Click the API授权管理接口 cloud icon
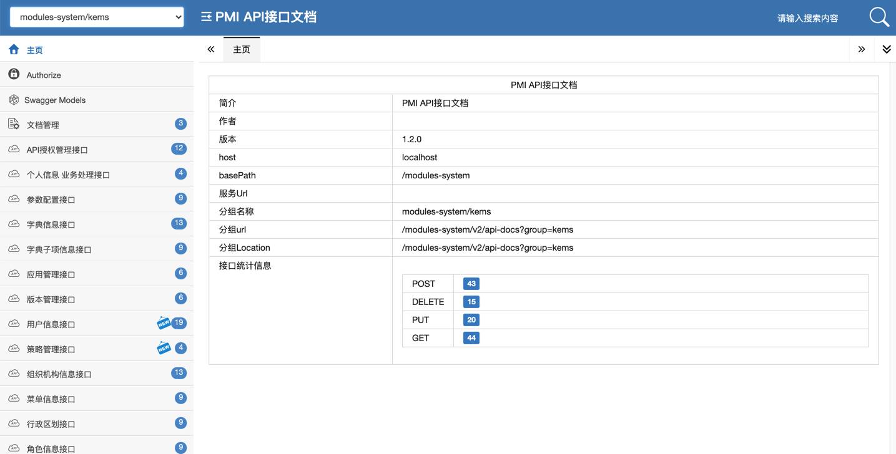896x454 pixels. point(14,149)
